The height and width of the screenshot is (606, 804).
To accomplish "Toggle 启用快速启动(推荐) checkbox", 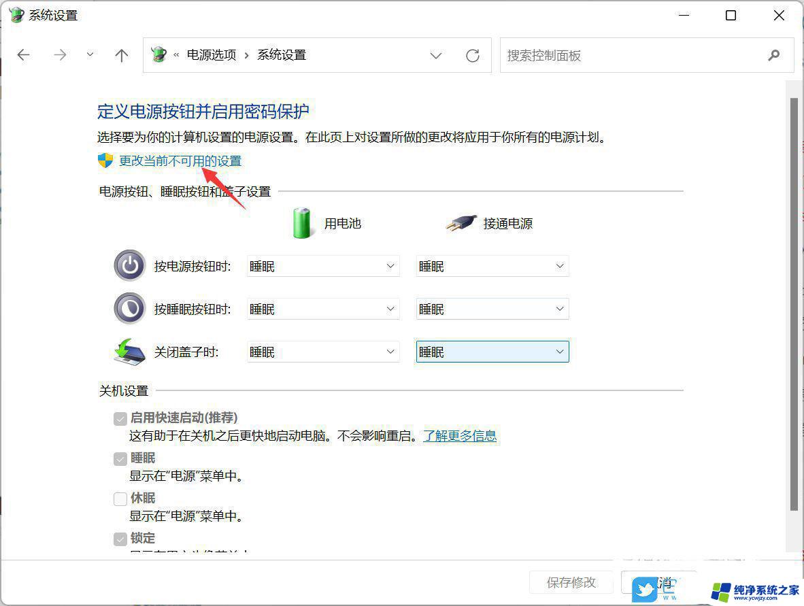I will 120,418.
